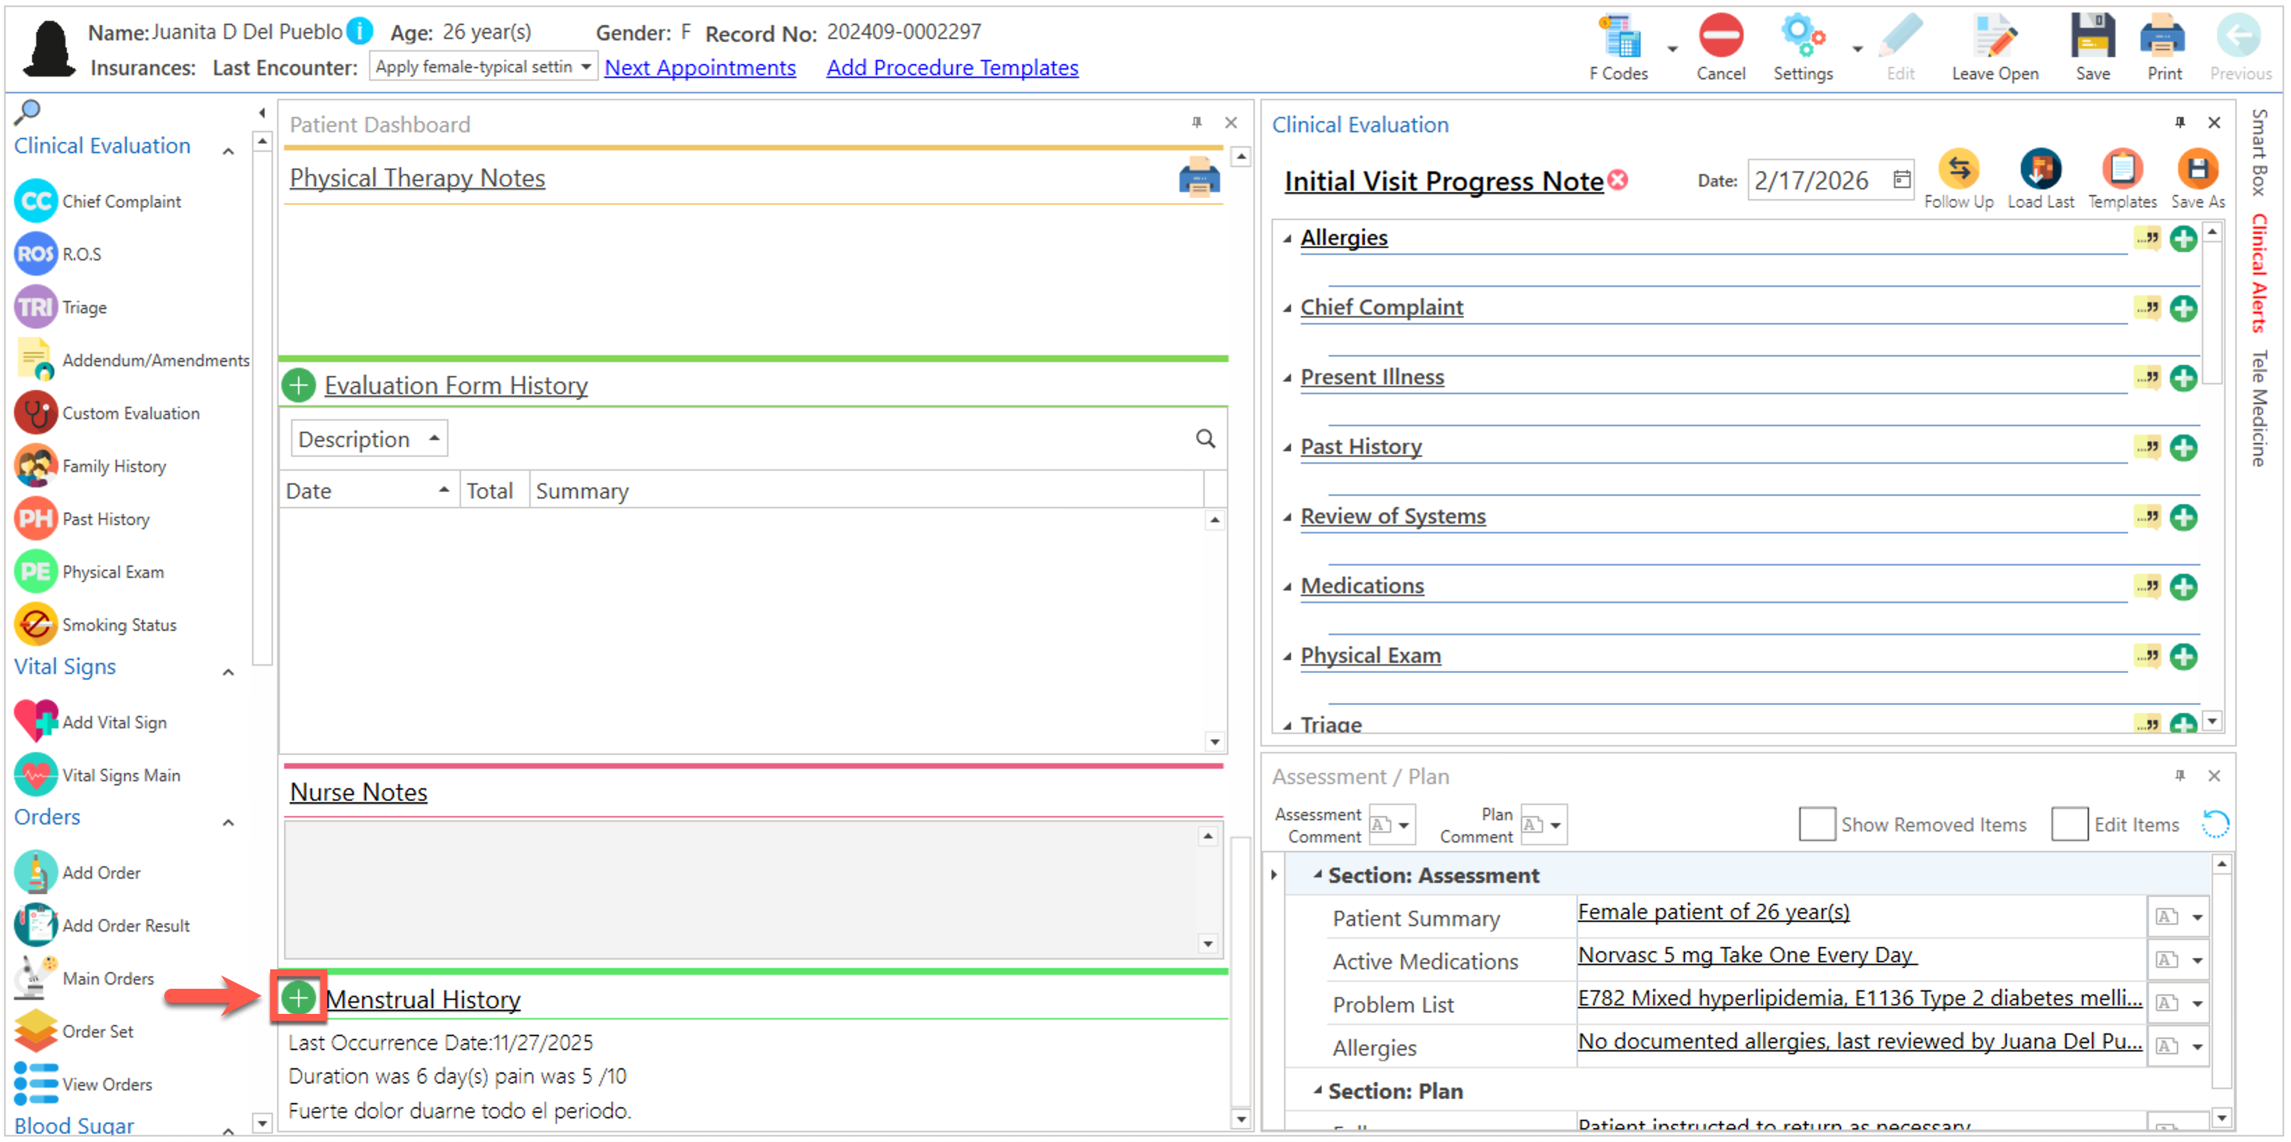The width and height of the screenshot is (2291, 1142).
Task: Click the green plus beside Menstrual History
Action: pyautogui.click(x=298, y=998)
